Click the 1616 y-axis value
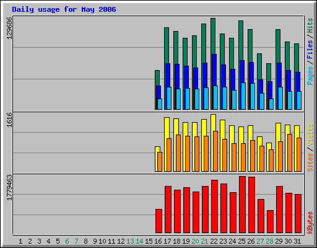 pyautogui.click(x=9, y=120)
